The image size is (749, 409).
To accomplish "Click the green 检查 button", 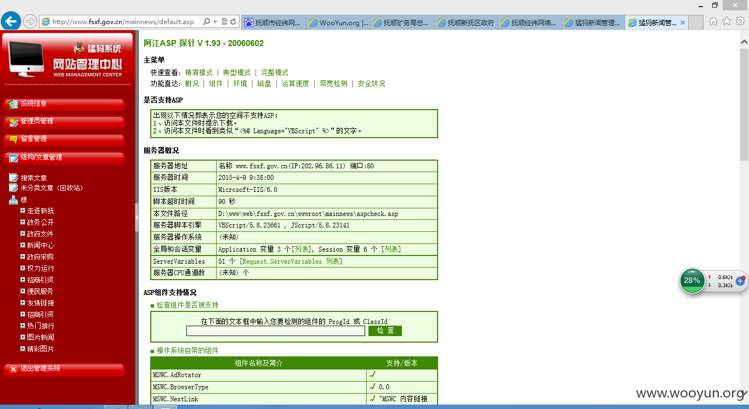I will 385,331.
